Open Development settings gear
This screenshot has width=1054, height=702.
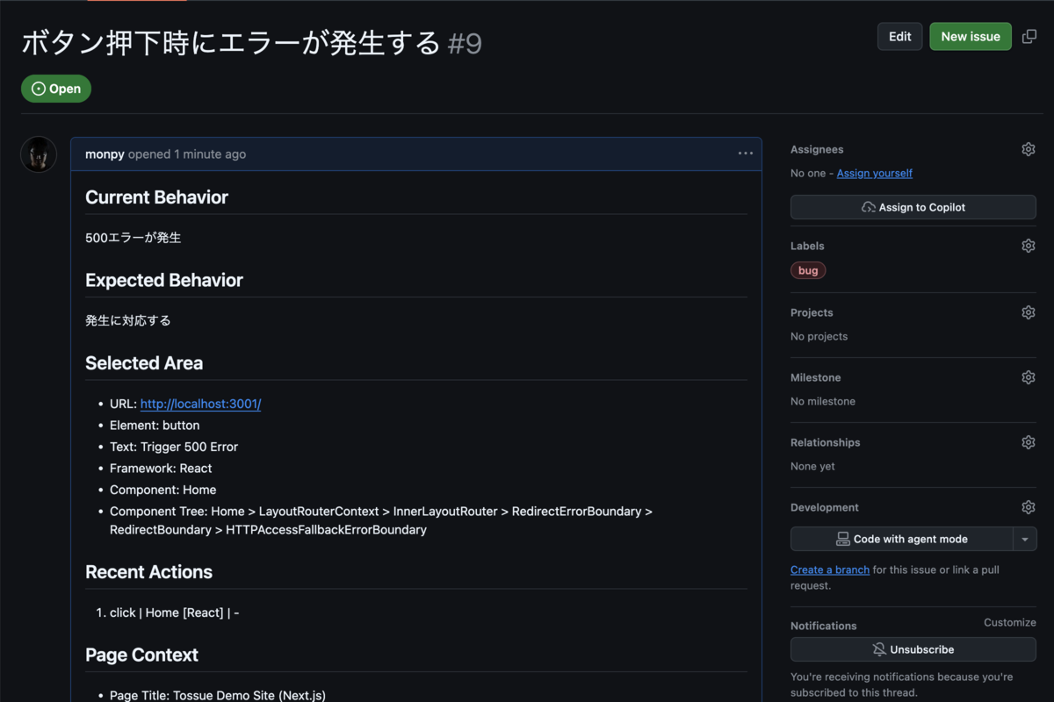tap(1029, 507)
